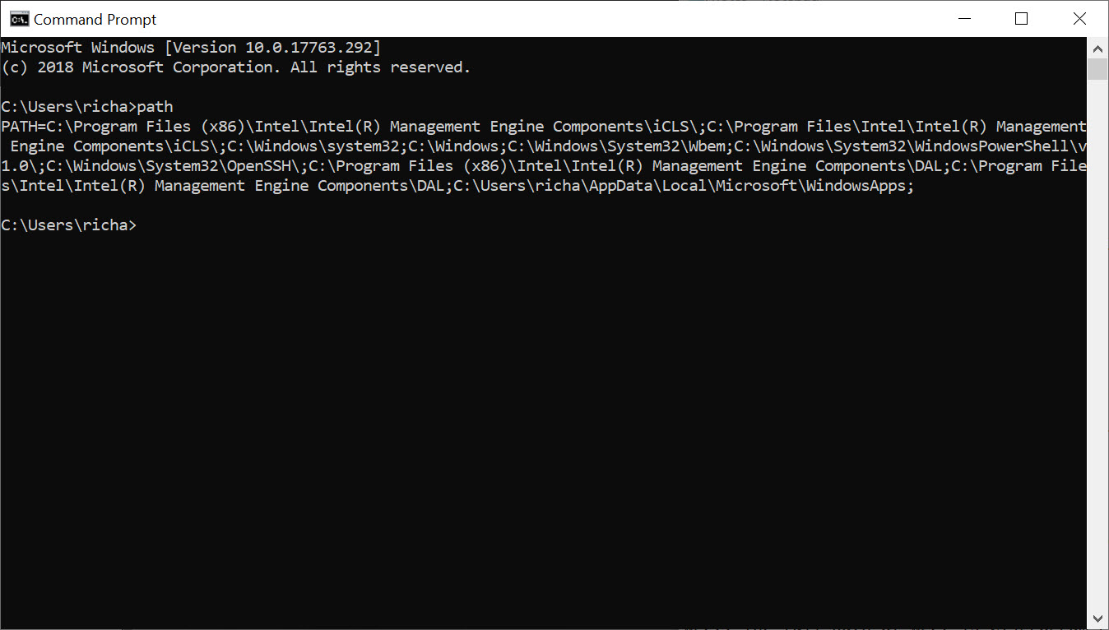Maximize the Command Prompt window
This screenshot has height=630, width=1109.
[x=1021, y=18]
